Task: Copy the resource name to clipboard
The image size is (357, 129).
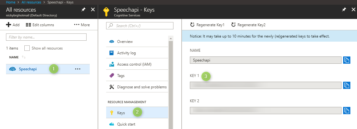Action: [347, 60]
